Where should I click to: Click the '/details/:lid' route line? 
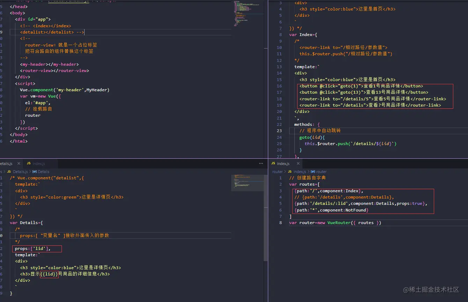(x=361, y=203)
